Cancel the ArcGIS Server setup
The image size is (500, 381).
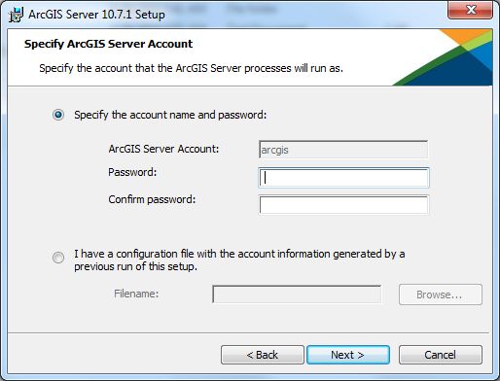pyautogui.click(x=441, y=355)
